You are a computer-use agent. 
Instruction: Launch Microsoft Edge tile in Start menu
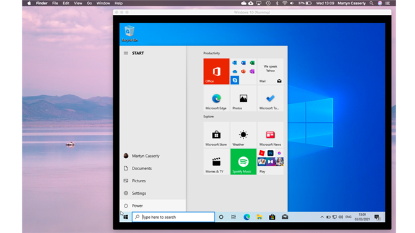tap(216, 98)
